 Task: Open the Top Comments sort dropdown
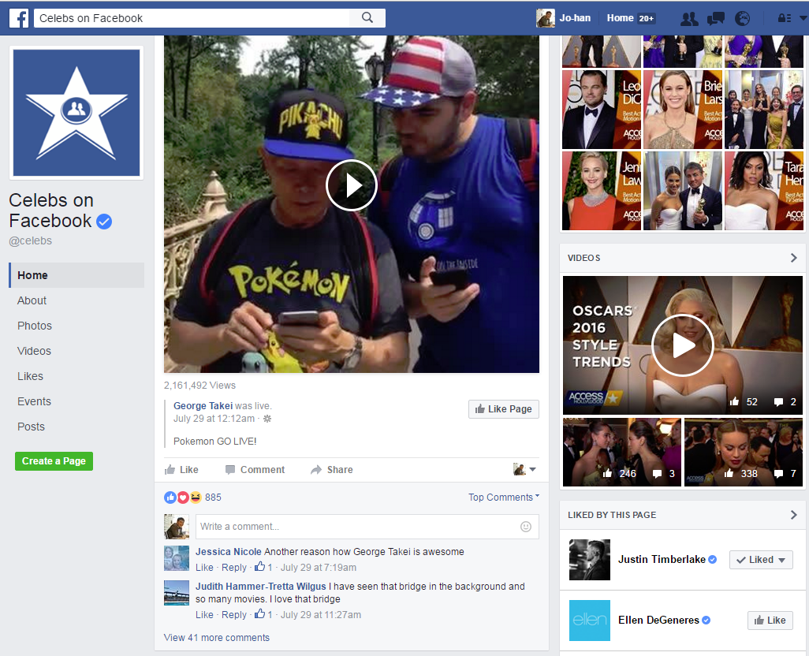[504, 498]
